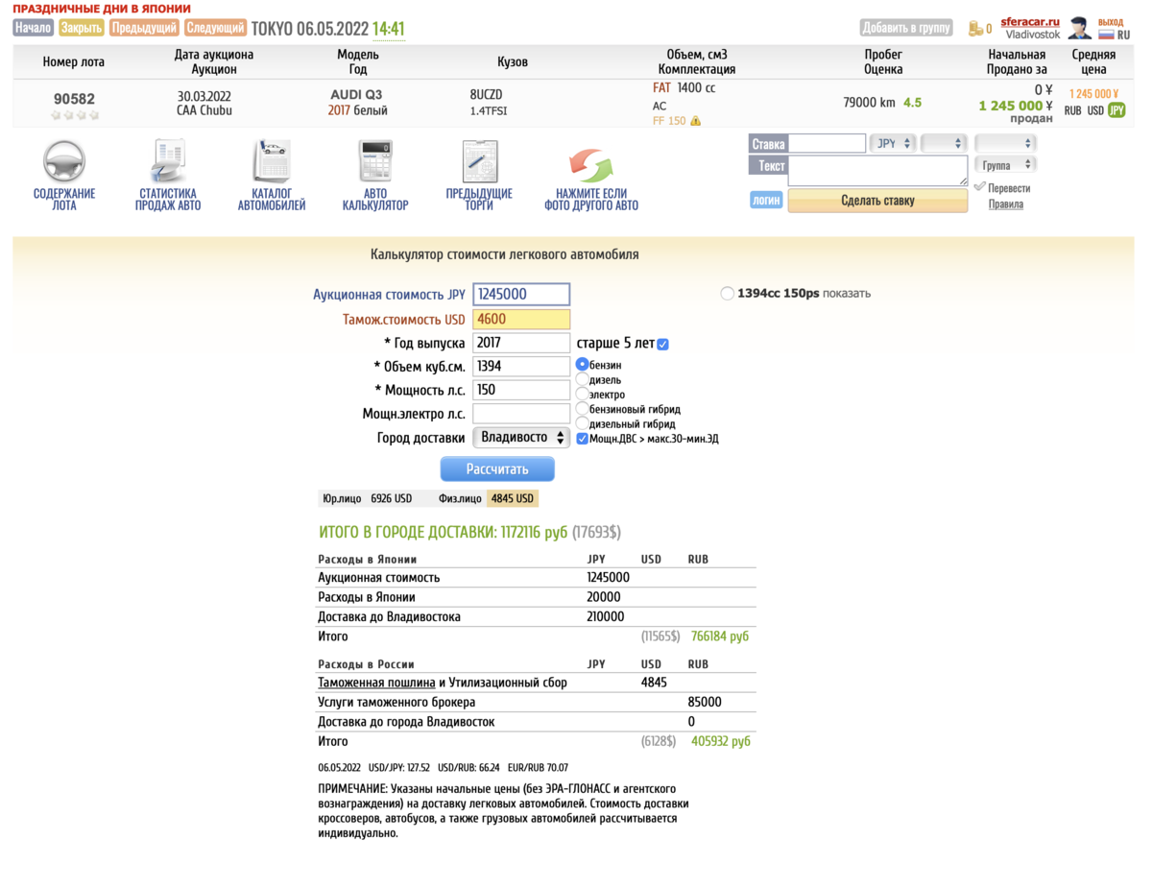This screenshot has width=1152, height=888.
Task: Click the yellow warning triangle near FF 150
Action: [695, 121]
